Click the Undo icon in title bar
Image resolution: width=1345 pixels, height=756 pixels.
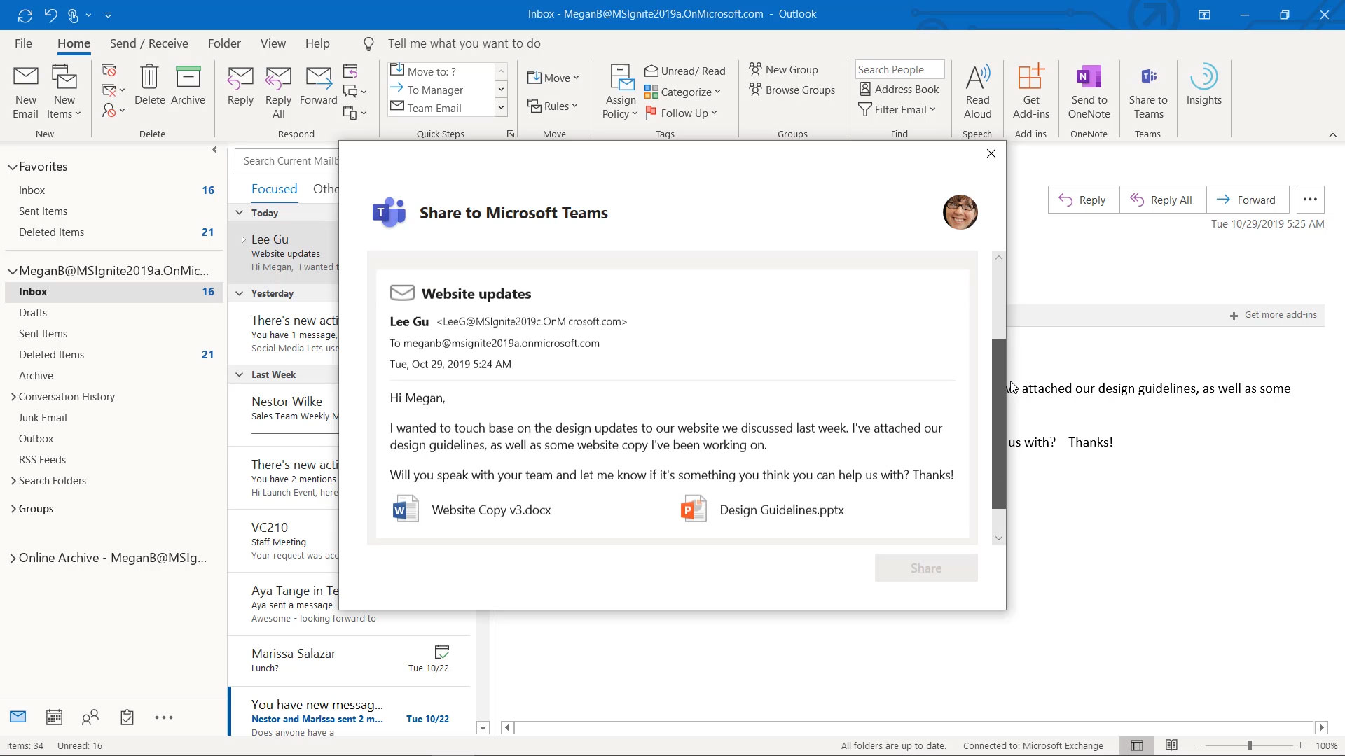pos(50,15)
